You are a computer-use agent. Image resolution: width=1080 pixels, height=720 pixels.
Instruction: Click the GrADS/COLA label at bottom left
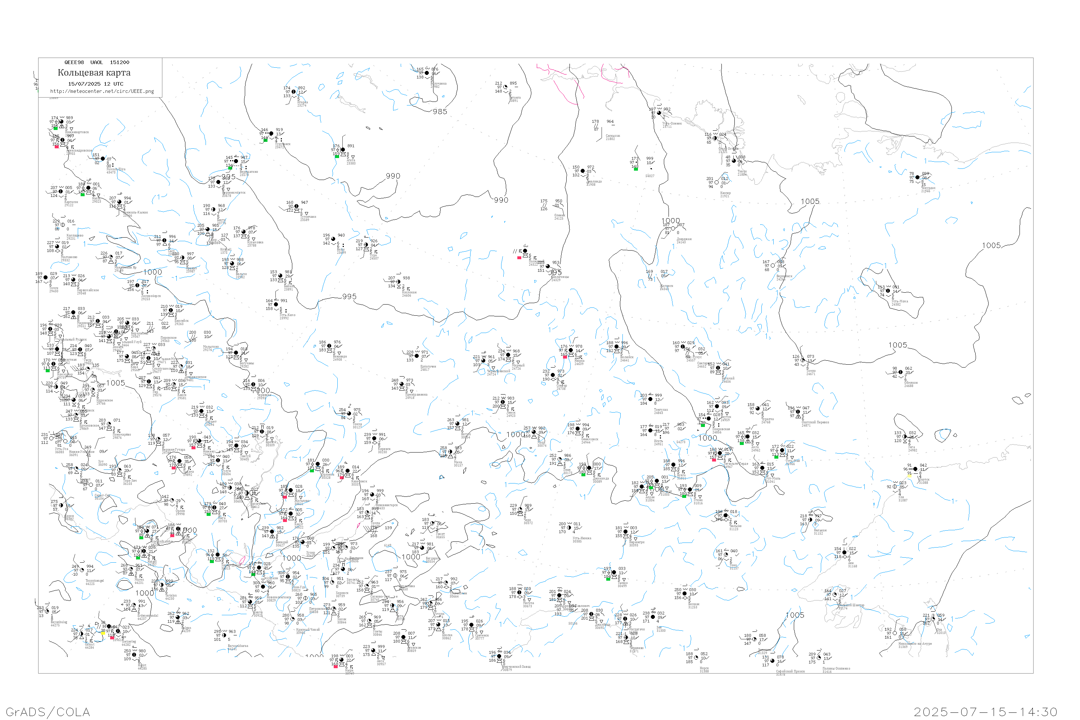[48, 712]
